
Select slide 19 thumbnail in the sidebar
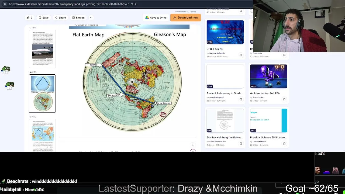[x=42, y=136]
